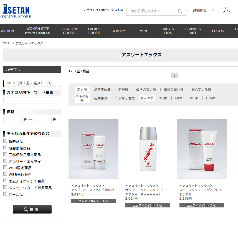Click the arrow next to 詳細検索
This screenshot has width=238, height=226.
point(213,11)
